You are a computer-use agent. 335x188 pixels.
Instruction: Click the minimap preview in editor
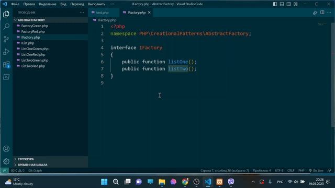[322, 24]
